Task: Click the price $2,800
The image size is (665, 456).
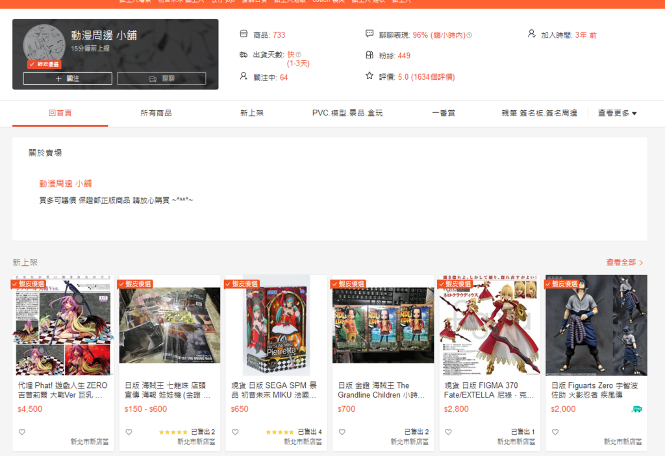Action: tap(457, 409)
